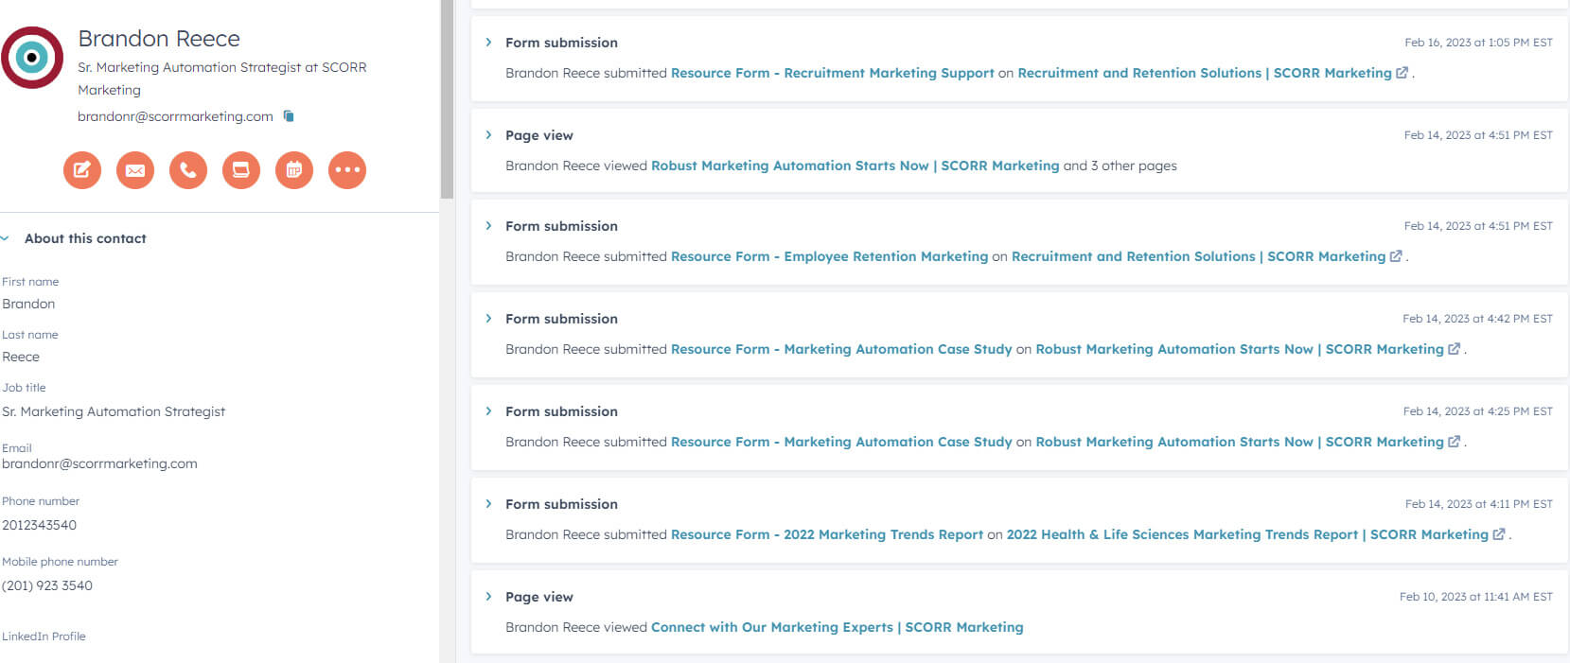
Task: Open Recruitment and Retention Solutions link on Feb 16
Action: coord(1205,73)
